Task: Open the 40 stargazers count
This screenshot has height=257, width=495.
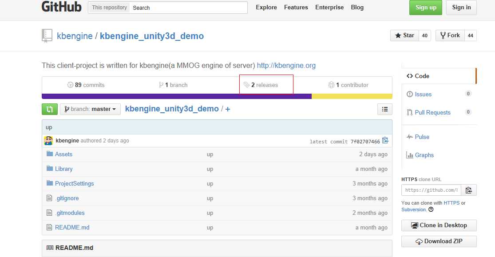Action: [x=424, y=36]
